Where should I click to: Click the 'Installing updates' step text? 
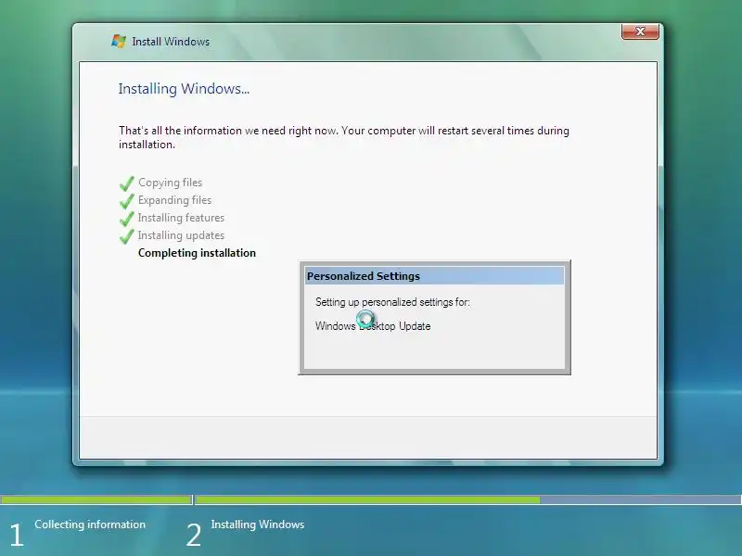pos(181,235)
